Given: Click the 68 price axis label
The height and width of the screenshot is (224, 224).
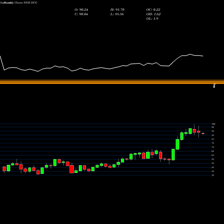Looking at the screenshot, I should pyautogui.click(x=213, y=151).
